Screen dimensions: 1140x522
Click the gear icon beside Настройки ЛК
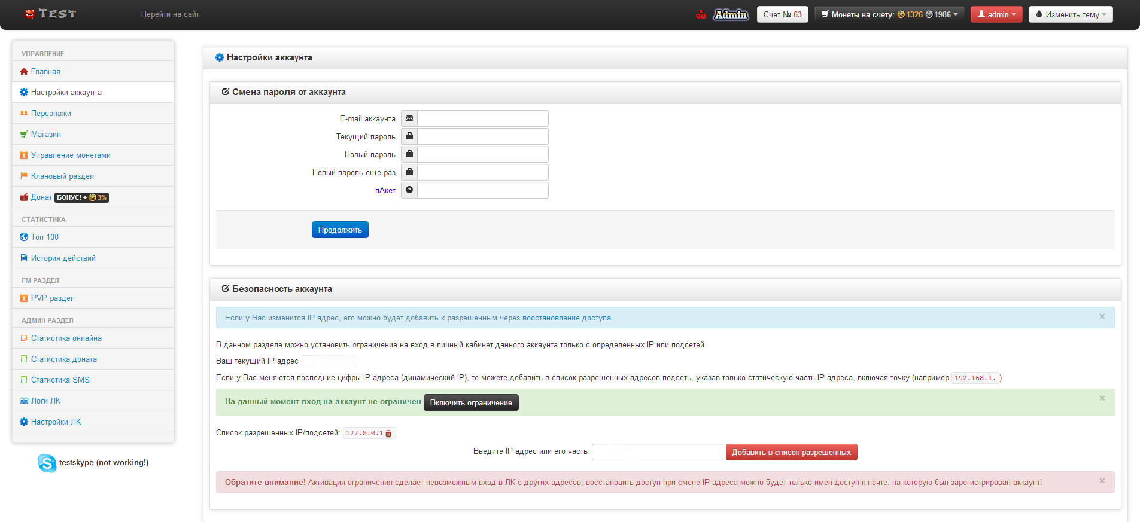(x=24, y=422)
